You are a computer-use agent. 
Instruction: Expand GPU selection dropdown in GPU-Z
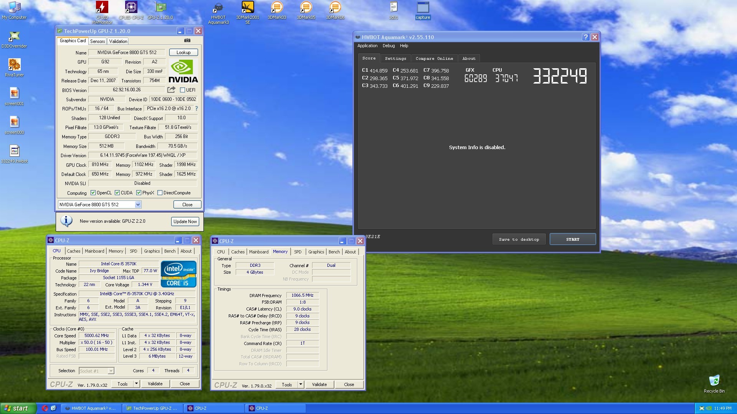(138, 205)
